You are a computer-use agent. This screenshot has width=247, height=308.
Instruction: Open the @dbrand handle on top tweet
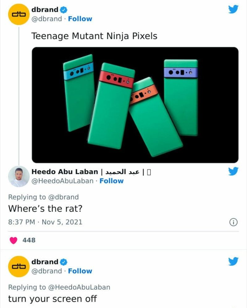(47, 19)
